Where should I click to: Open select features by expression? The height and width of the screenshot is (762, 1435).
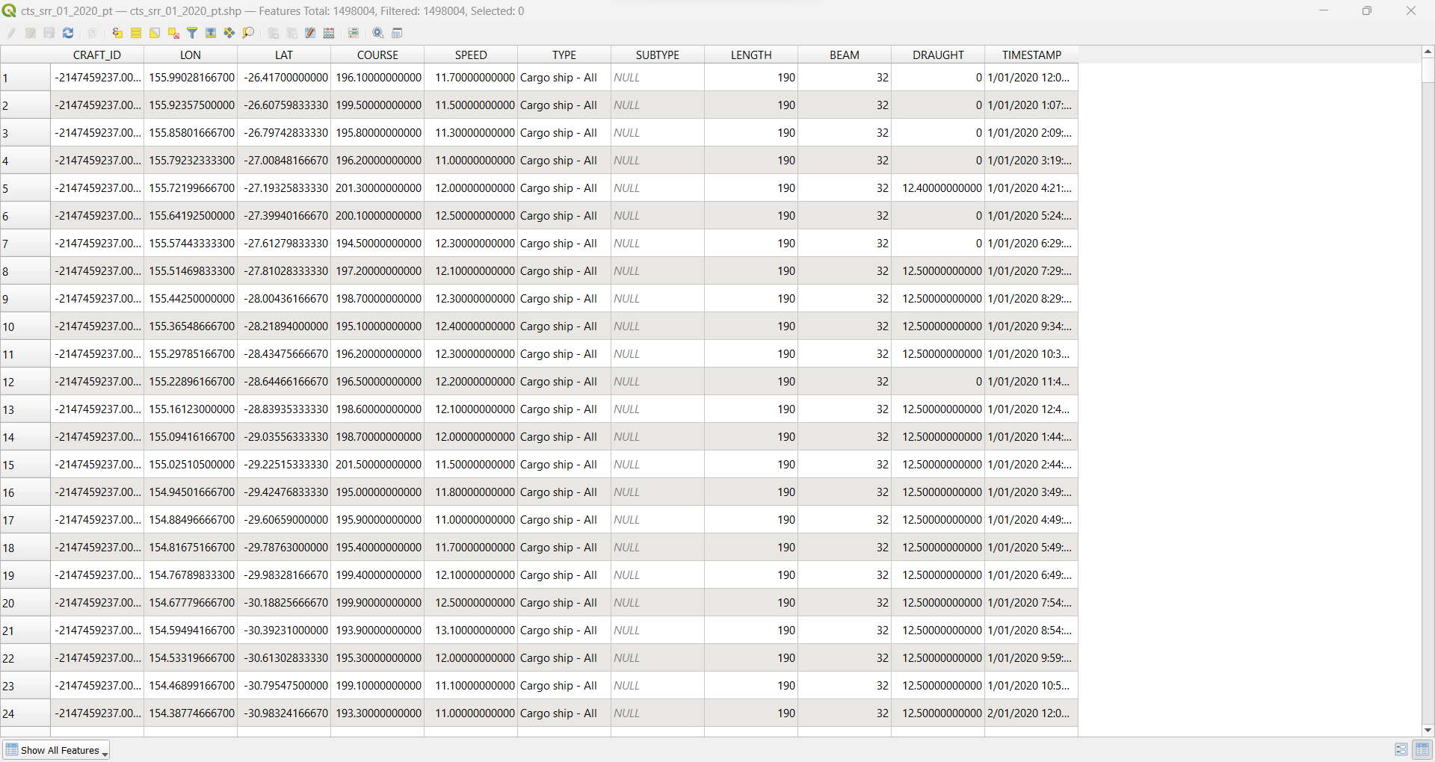tap(117, 33)
